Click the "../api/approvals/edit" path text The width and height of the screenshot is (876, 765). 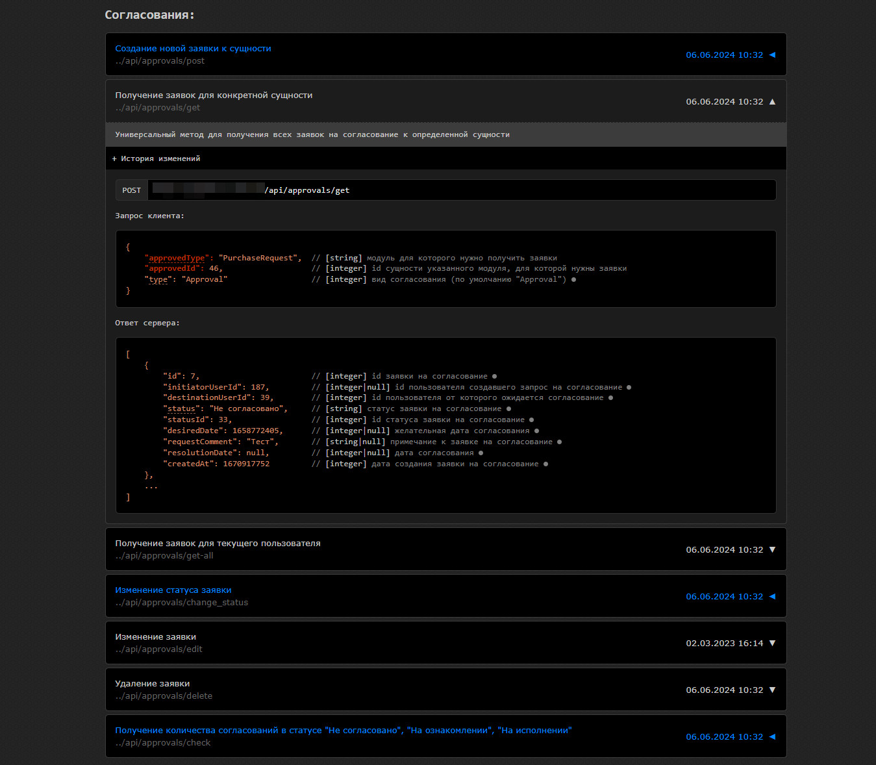(159, 649)
